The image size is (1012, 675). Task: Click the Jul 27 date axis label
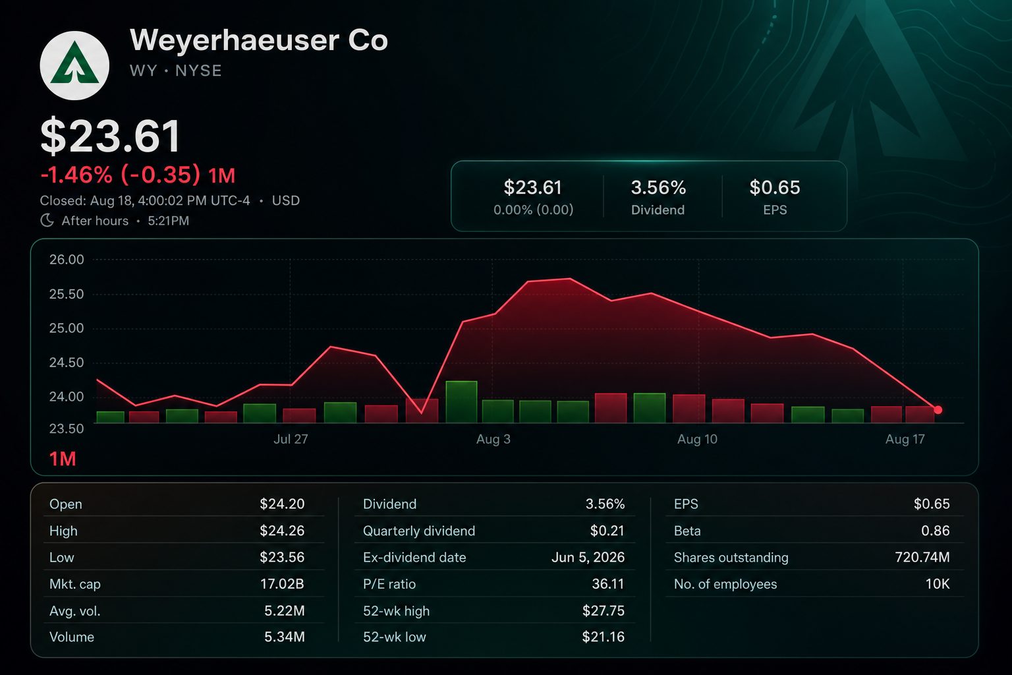pos(291,439)
